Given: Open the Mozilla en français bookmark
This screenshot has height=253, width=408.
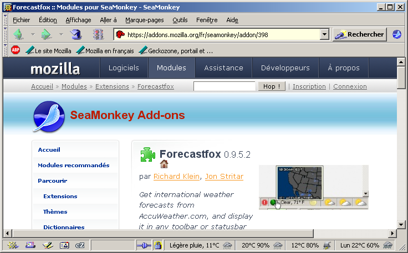Looking at the screenshot, I should 105,50.
